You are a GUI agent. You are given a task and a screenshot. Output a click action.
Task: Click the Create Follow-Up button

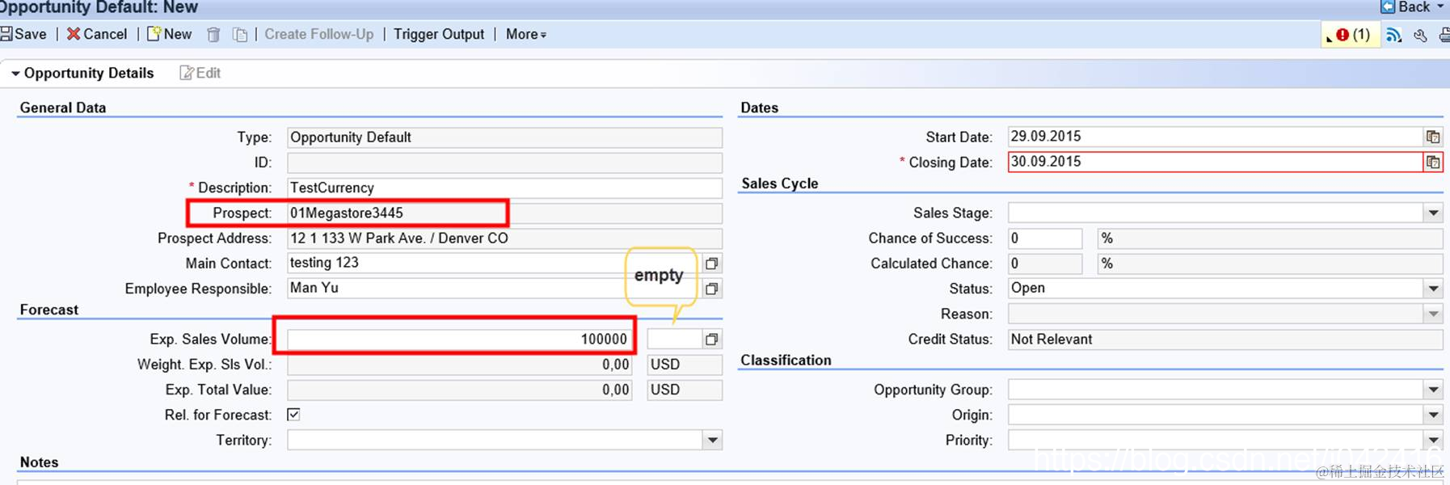coord(319,34)
